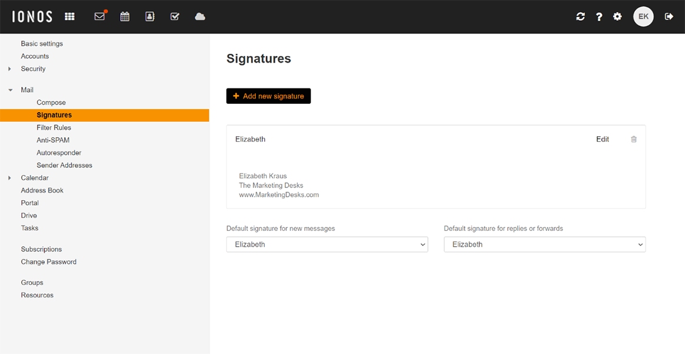
Task: Open the Mail envelope icon
Action: point(100,17)
